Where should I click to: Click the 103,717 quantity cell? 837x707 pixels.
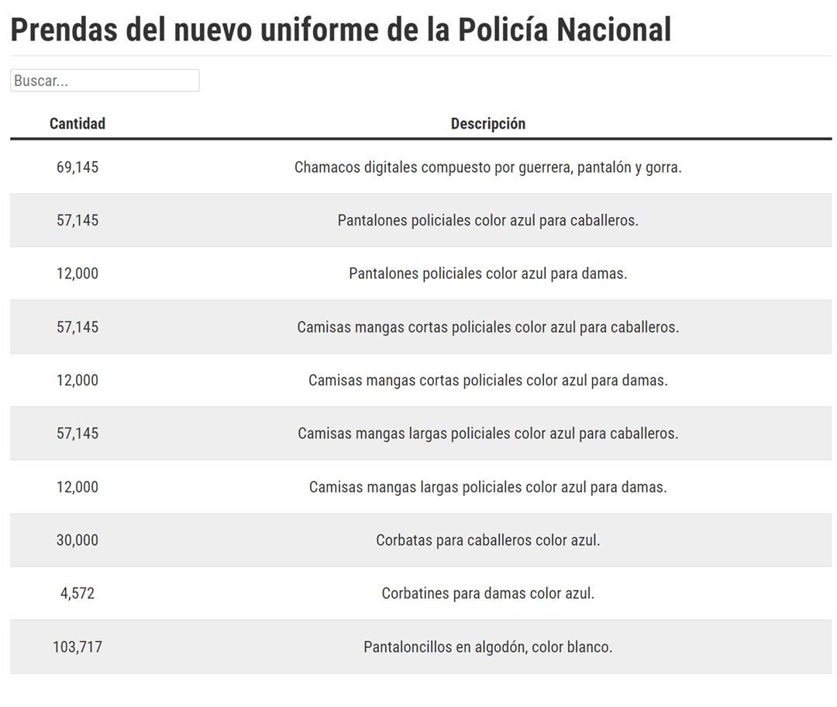(x=77, y=647)
